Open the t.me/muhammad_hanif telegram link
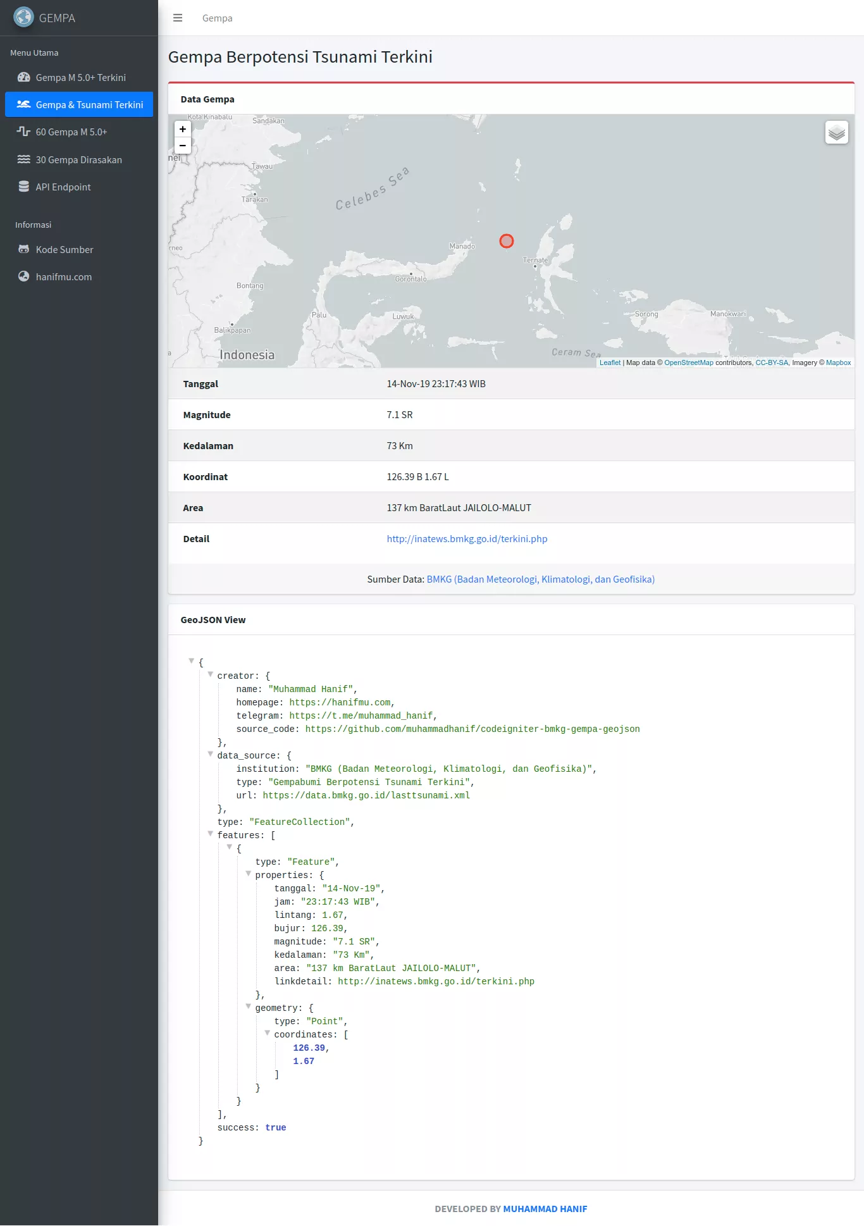 tap(361, 715)
